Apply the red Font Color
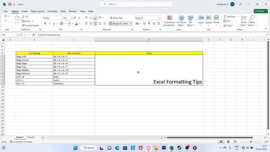 coord(77,24)
